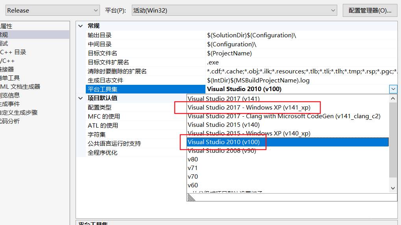
Task: Choose Visual Studio 2017 (v141) toolset
Action: tap(288, 99)
